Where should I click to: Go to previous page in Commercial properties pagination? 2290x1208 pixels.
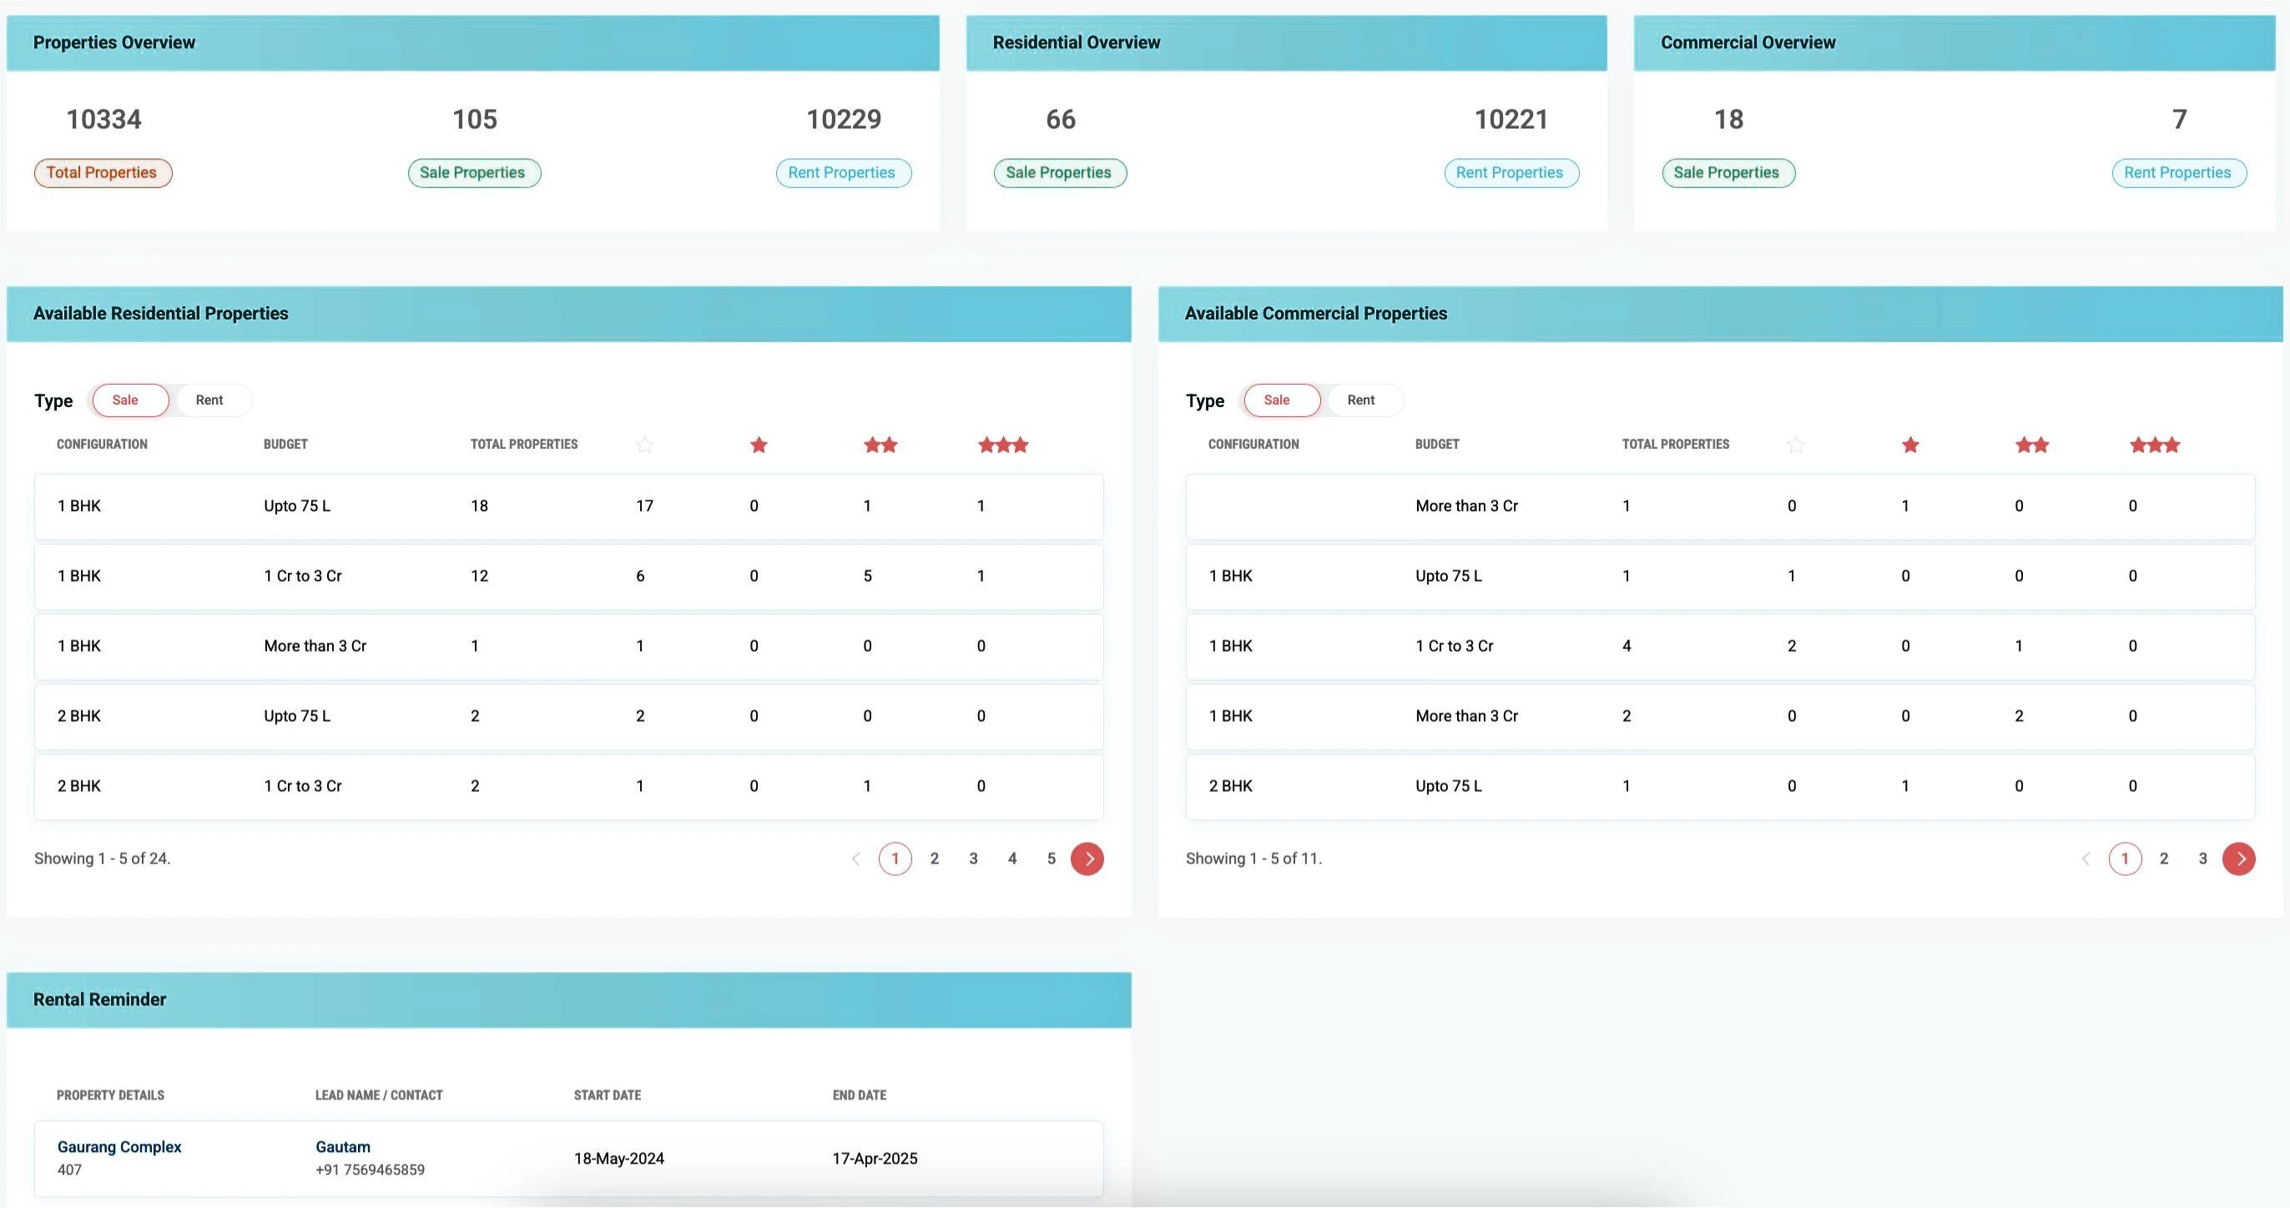pos(2086,858)
